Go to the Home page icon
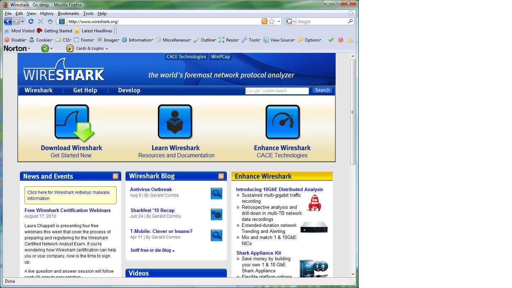The image size is (512, 288). [x=50, y=21]
